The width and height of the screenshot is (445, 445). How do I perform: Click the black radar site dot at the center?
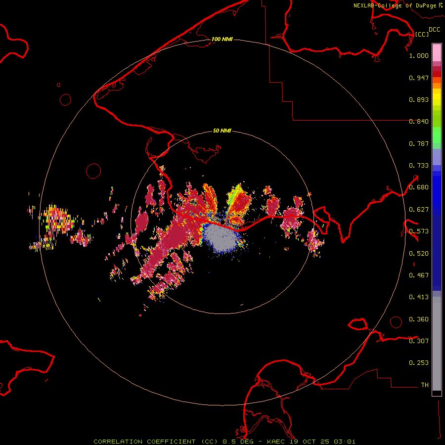tap(223, 222)
